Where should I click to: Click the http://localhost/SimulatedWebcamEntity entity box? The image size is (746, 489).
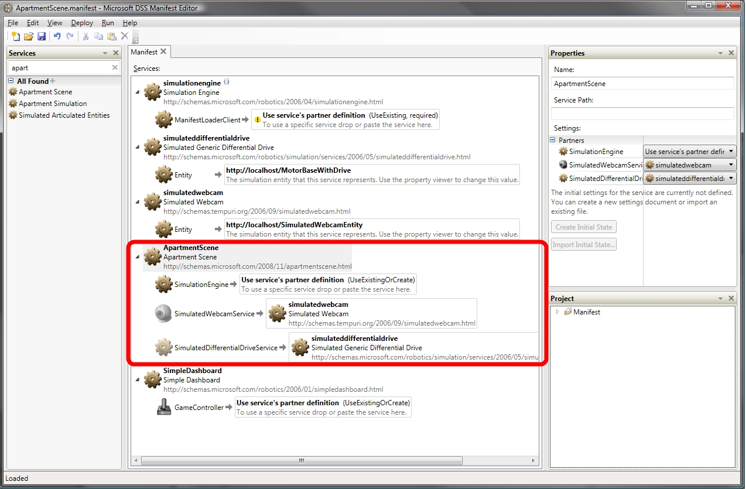tap(372, 229)
